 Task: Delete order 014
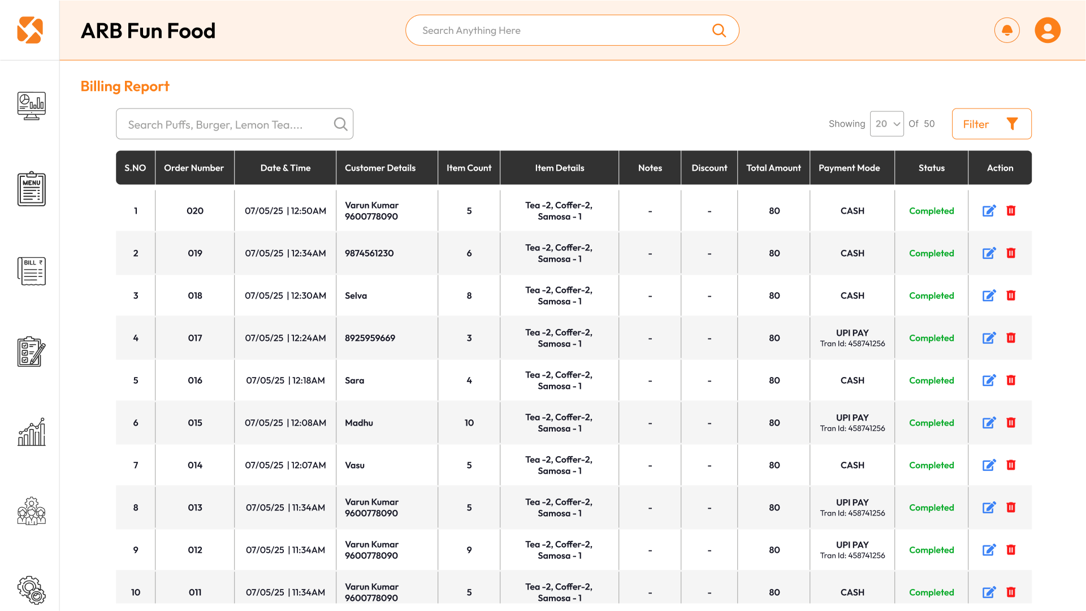point(1011,465)
